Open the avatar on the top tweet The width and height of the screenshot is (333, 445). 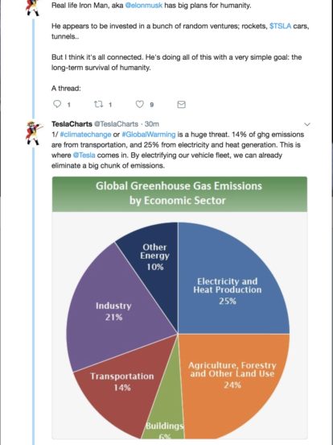[x=32, y=8]
